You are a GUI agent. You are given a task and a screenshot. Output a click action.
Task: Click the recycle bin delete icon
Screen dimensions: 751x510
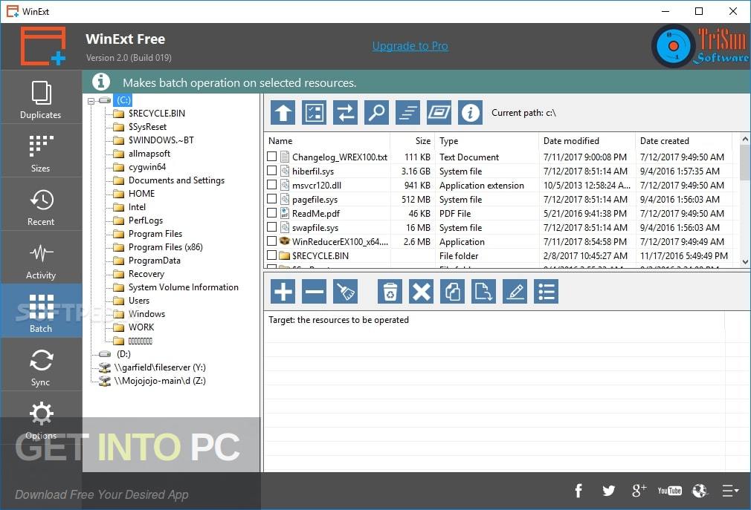[x=390, y=292]
